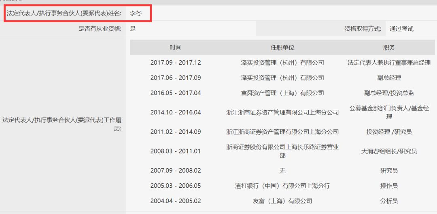
Task: Click 渣打银行（中国）有限公司上海分行
Action: click(282, 186)
